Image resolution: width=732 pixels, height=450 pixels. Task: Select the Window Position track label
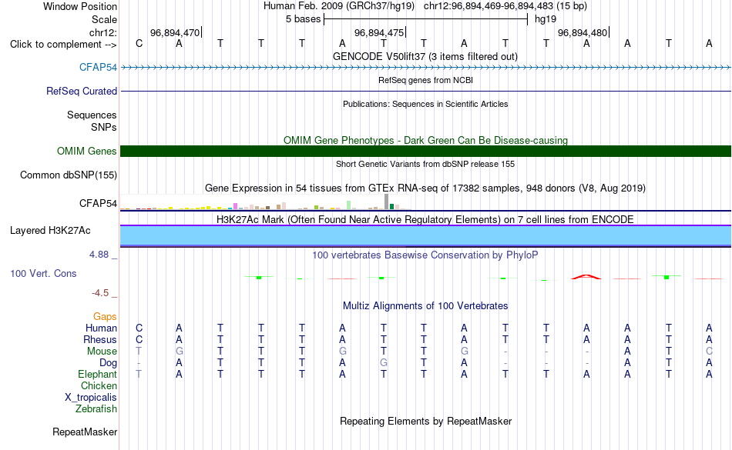tap(80, 6)
